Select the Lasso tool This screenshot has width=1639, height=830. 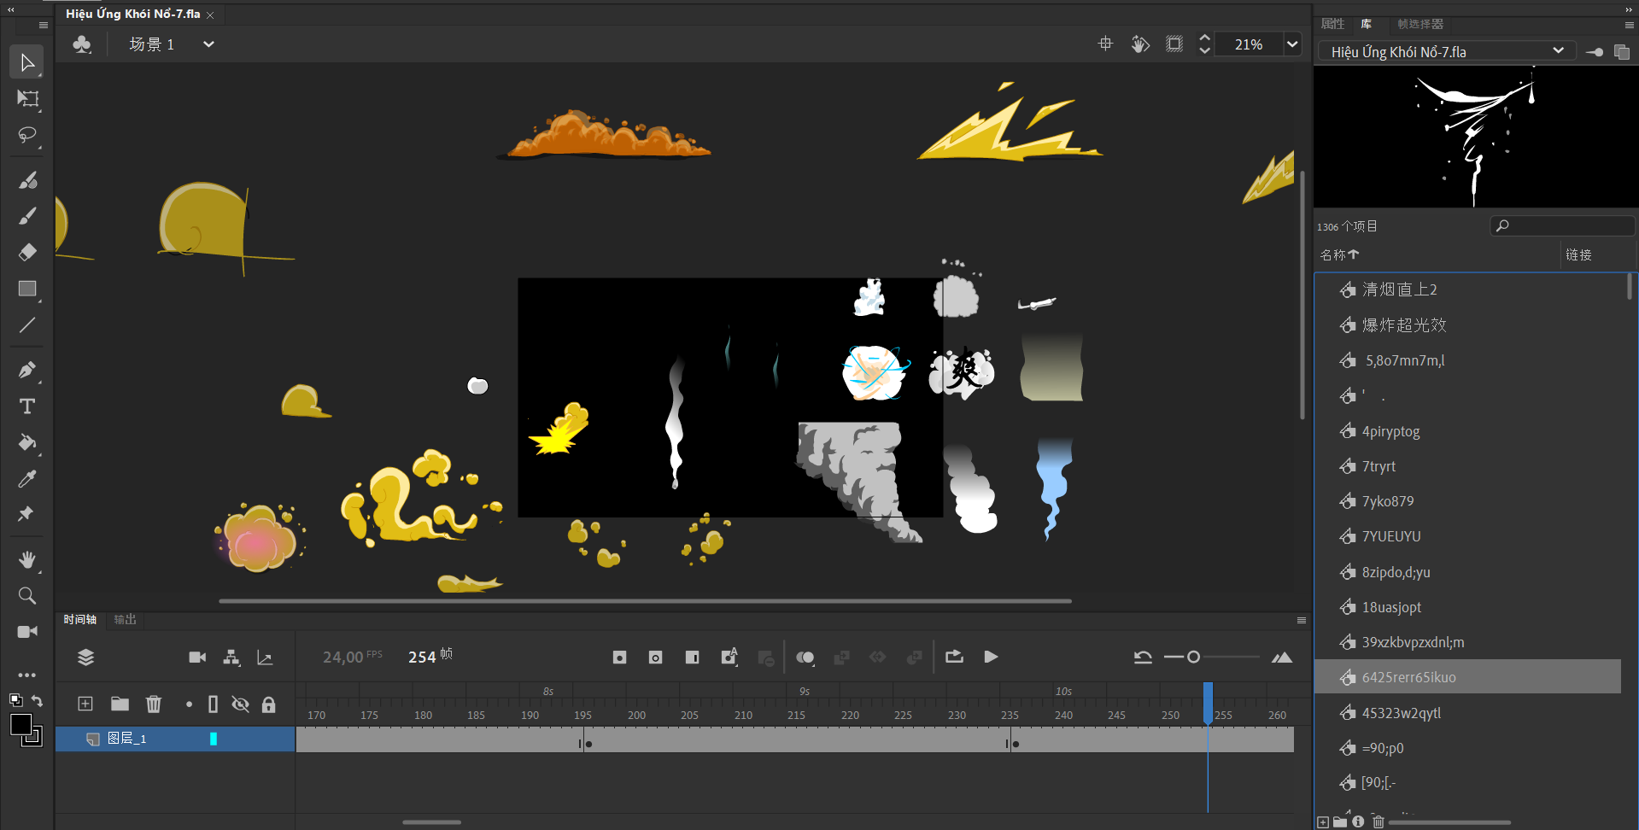coord(27,136)
